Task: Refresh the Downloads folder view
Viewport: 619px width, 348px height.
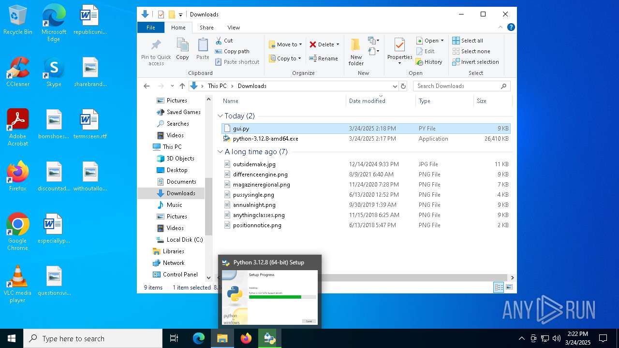Action: pos(403,86)
